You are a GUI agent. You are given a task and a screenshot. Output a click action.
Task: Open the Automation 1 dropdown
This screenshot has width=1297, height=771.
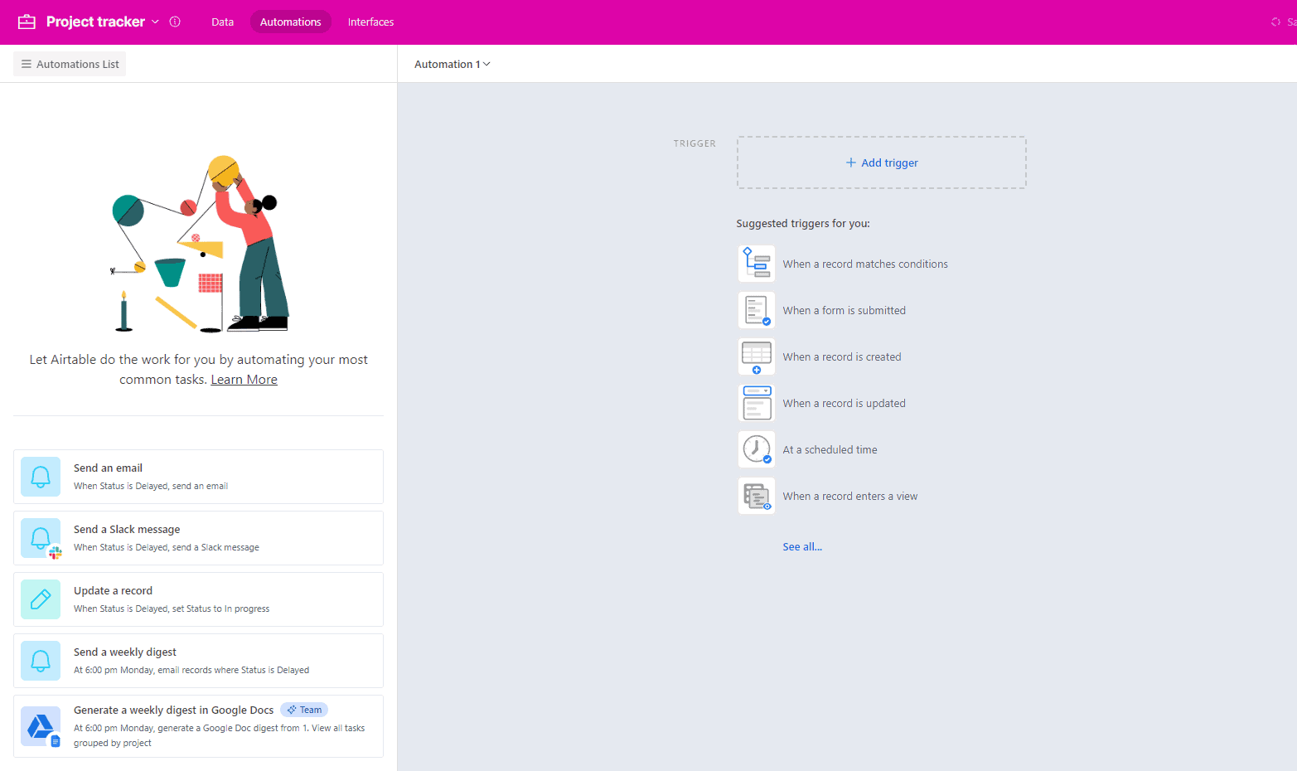(488, 64)
